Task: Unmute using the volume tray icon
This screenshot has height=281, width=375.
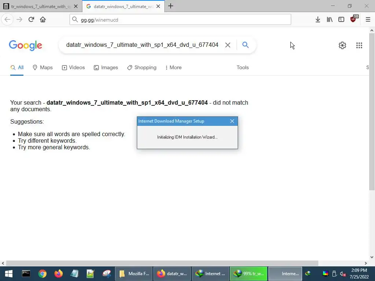Action: click(343, 274)
